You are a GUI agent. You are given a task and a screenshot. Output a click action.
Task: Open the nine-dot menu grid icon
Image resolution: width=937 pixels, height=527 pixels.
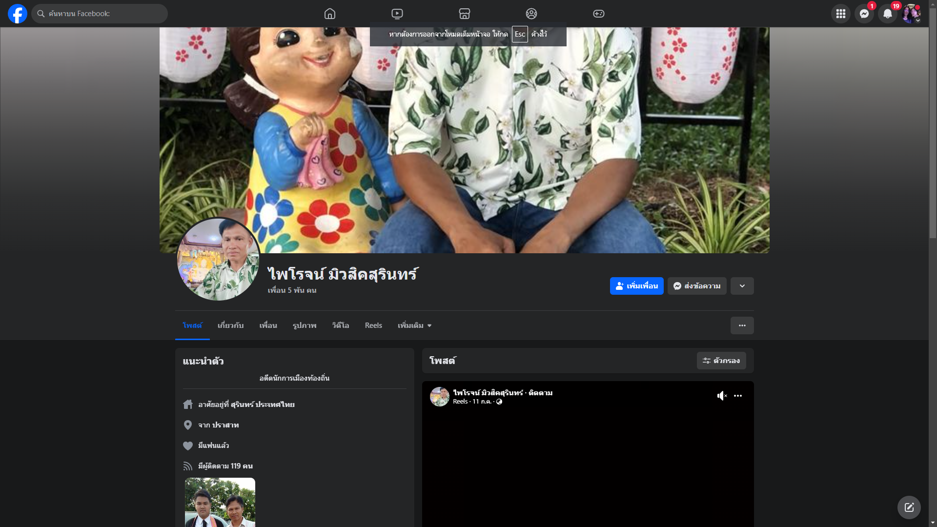click(841, 14)
